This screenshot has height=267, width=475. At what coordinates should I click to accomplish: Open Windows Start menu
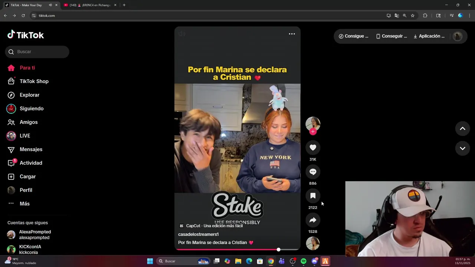tap(150, 261)
